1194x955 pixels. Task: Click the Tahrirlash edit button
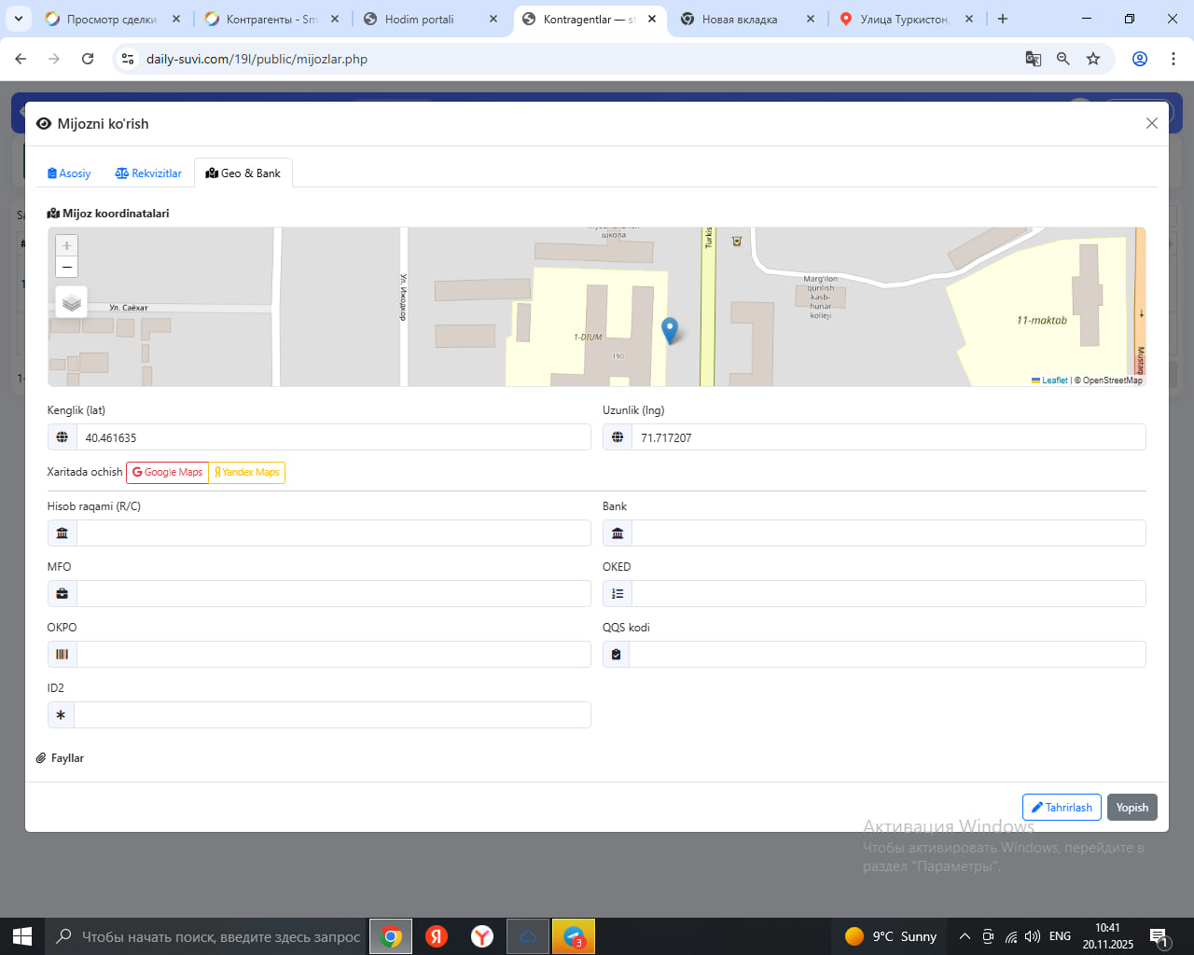tap(1062, 808)
